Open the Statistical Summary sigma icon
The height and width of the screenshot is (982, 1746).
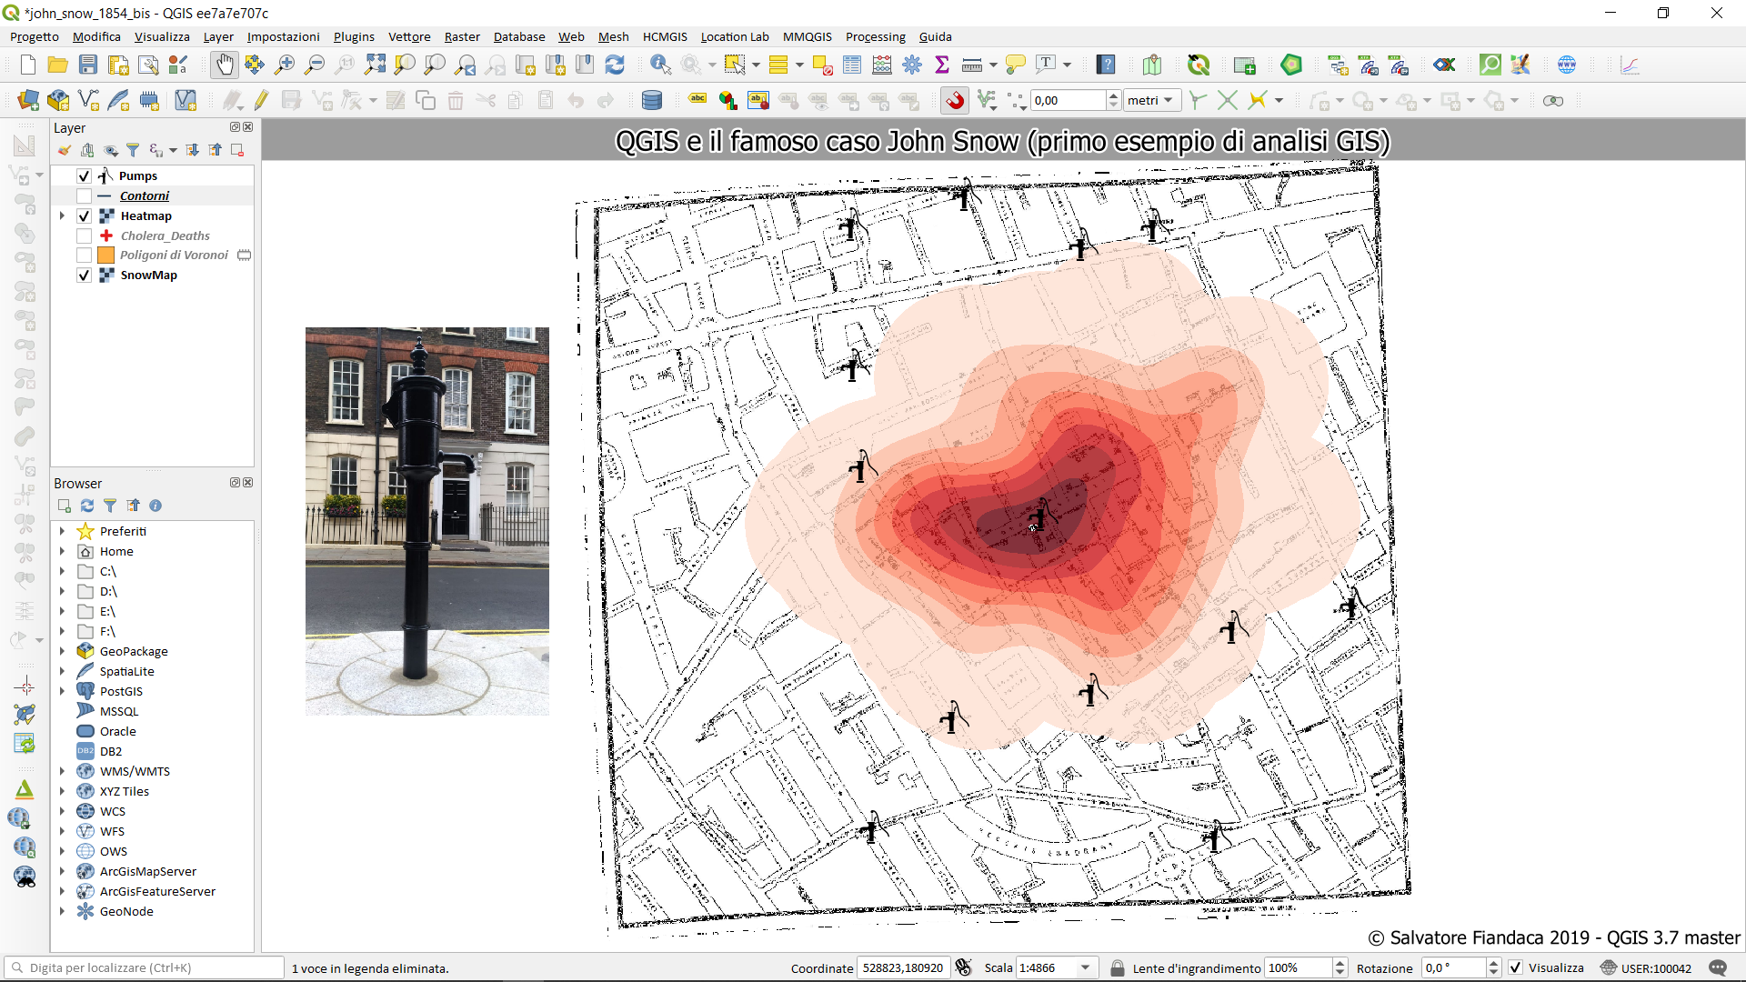(x=942, y=65)
